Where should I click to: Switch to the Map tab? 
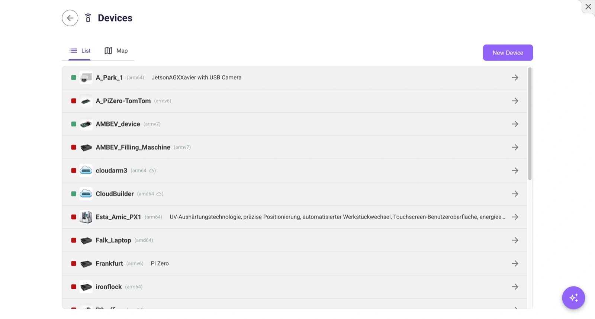116,51
